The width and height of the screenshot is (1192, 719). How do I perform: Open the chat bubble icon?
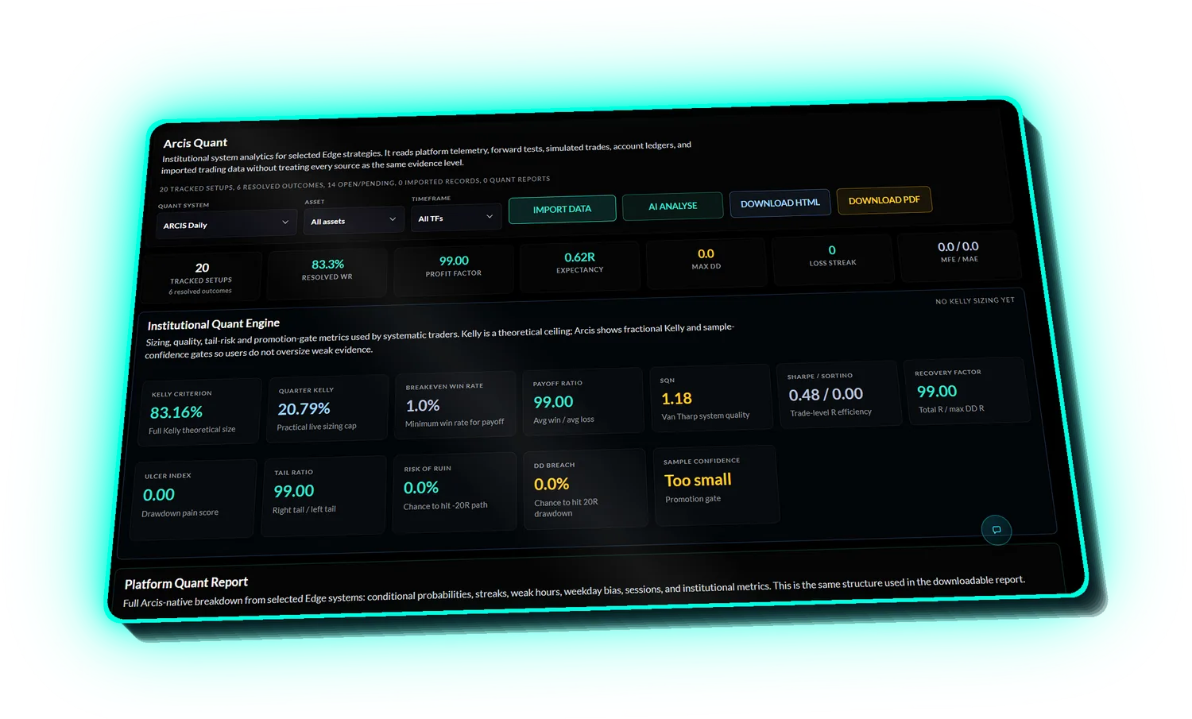[996, 530]
